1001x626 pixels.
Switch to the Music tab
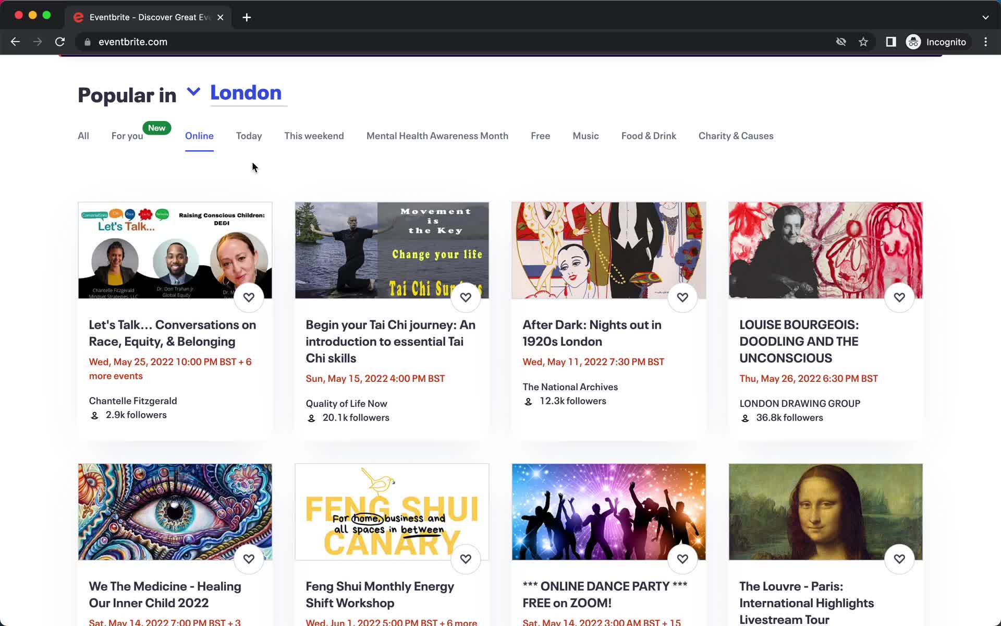click(x=585, y=136)
